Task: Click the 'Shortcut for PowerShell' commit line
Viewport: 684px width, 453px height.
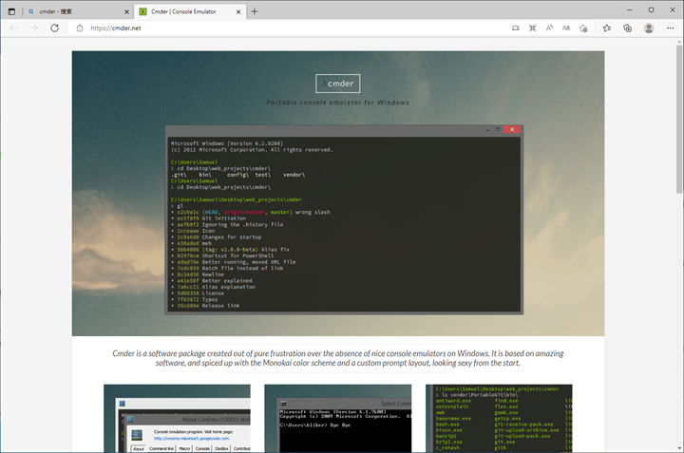Action: [x=222, y=255]
